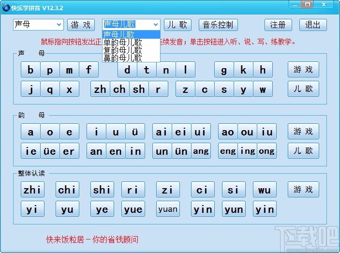
Task: Select the sh initial button
Action: click(x=139, y=89)
